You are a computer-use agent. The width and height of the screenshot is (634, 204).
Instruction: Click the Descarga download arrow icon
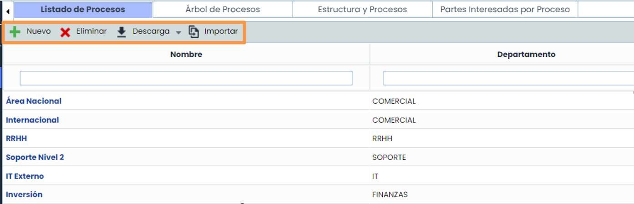122,32
